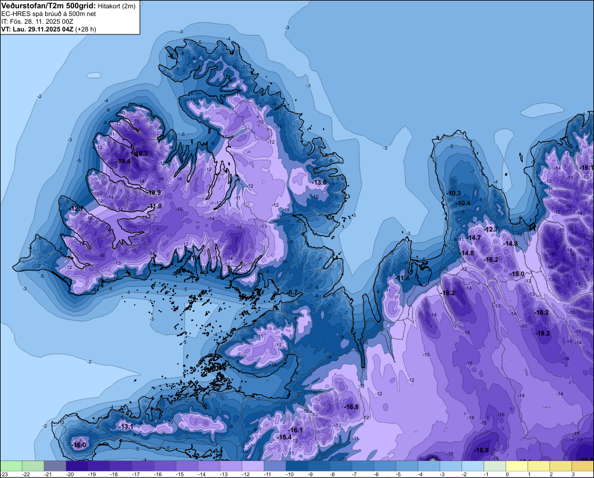Viewport: 594px width, 478px height.
Task: Click the -10.4 temperature value
Action: click(463, 204)
